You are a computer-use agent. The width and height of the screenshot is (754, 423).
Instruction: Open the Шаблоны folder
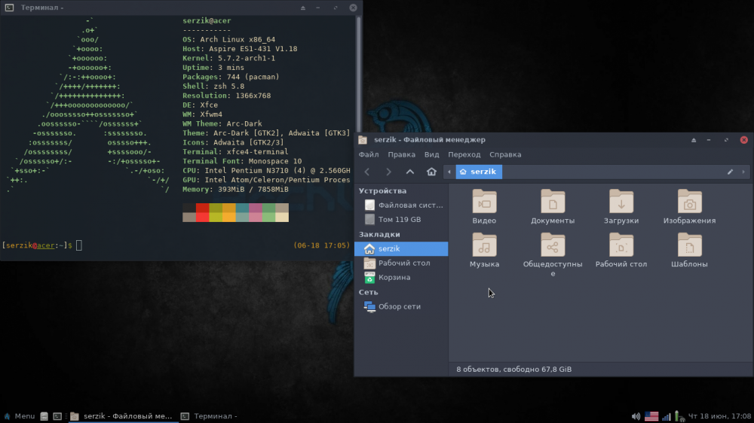[690, 250]
